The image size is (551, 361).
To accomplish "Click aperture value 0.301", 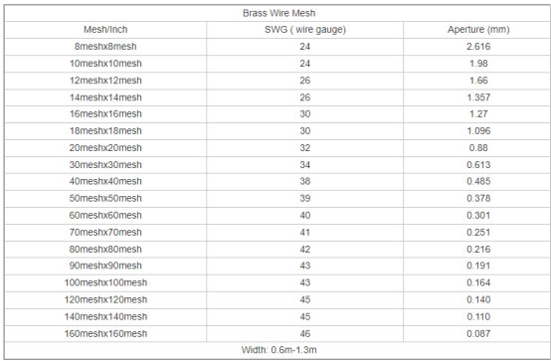I will tap(478, 215).
